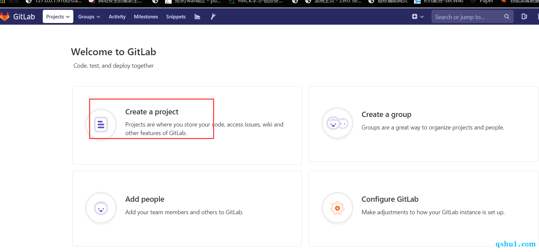Click 'Add your team members' description
The image size is (539, 252).
coord(184,212)
